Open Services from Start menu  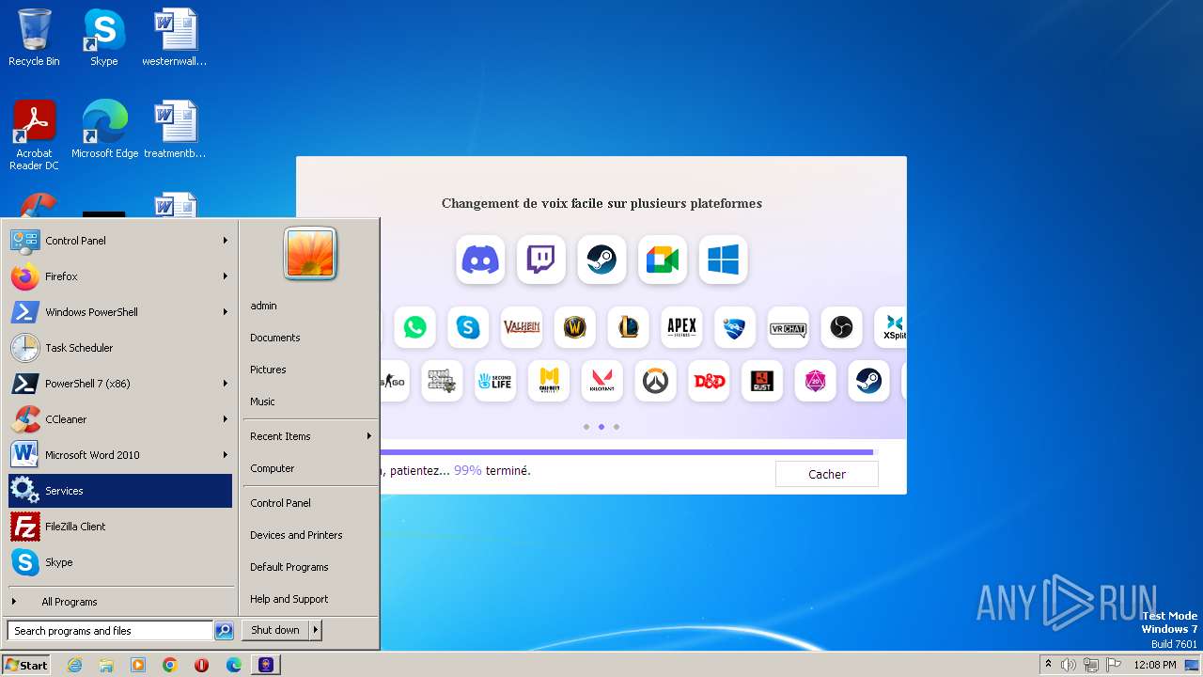tap(119, 491)
